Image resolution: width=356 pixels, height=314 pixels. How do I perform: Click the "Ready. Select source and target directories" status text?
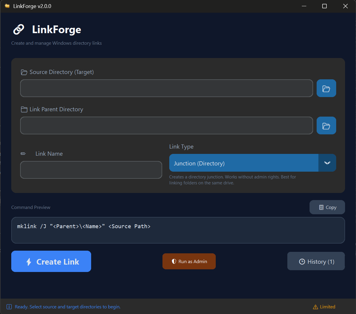click(x=68, y=307)
